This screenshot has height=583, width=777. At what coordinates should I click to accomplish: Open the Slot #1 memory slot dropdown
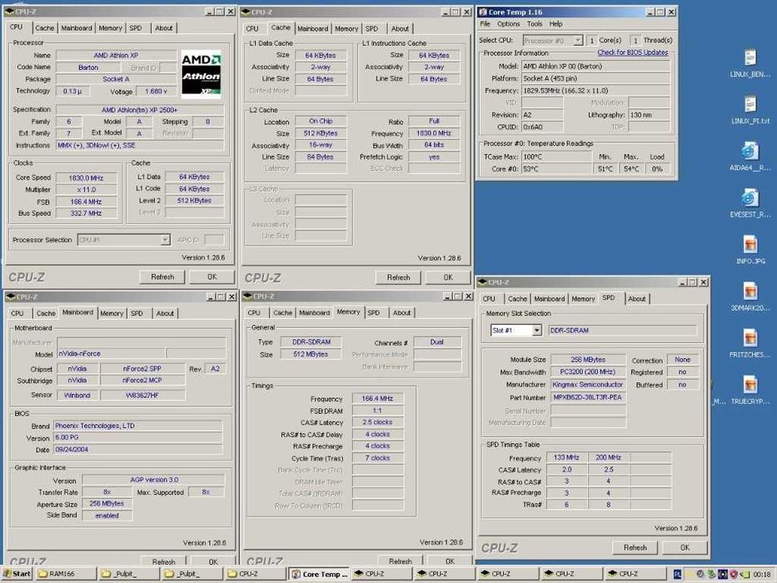tap(536, 330)
